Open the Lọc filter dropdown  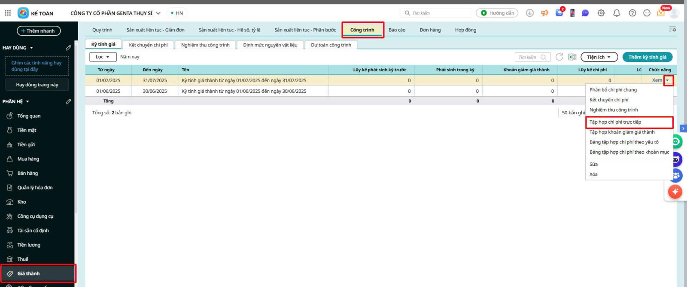103,57
